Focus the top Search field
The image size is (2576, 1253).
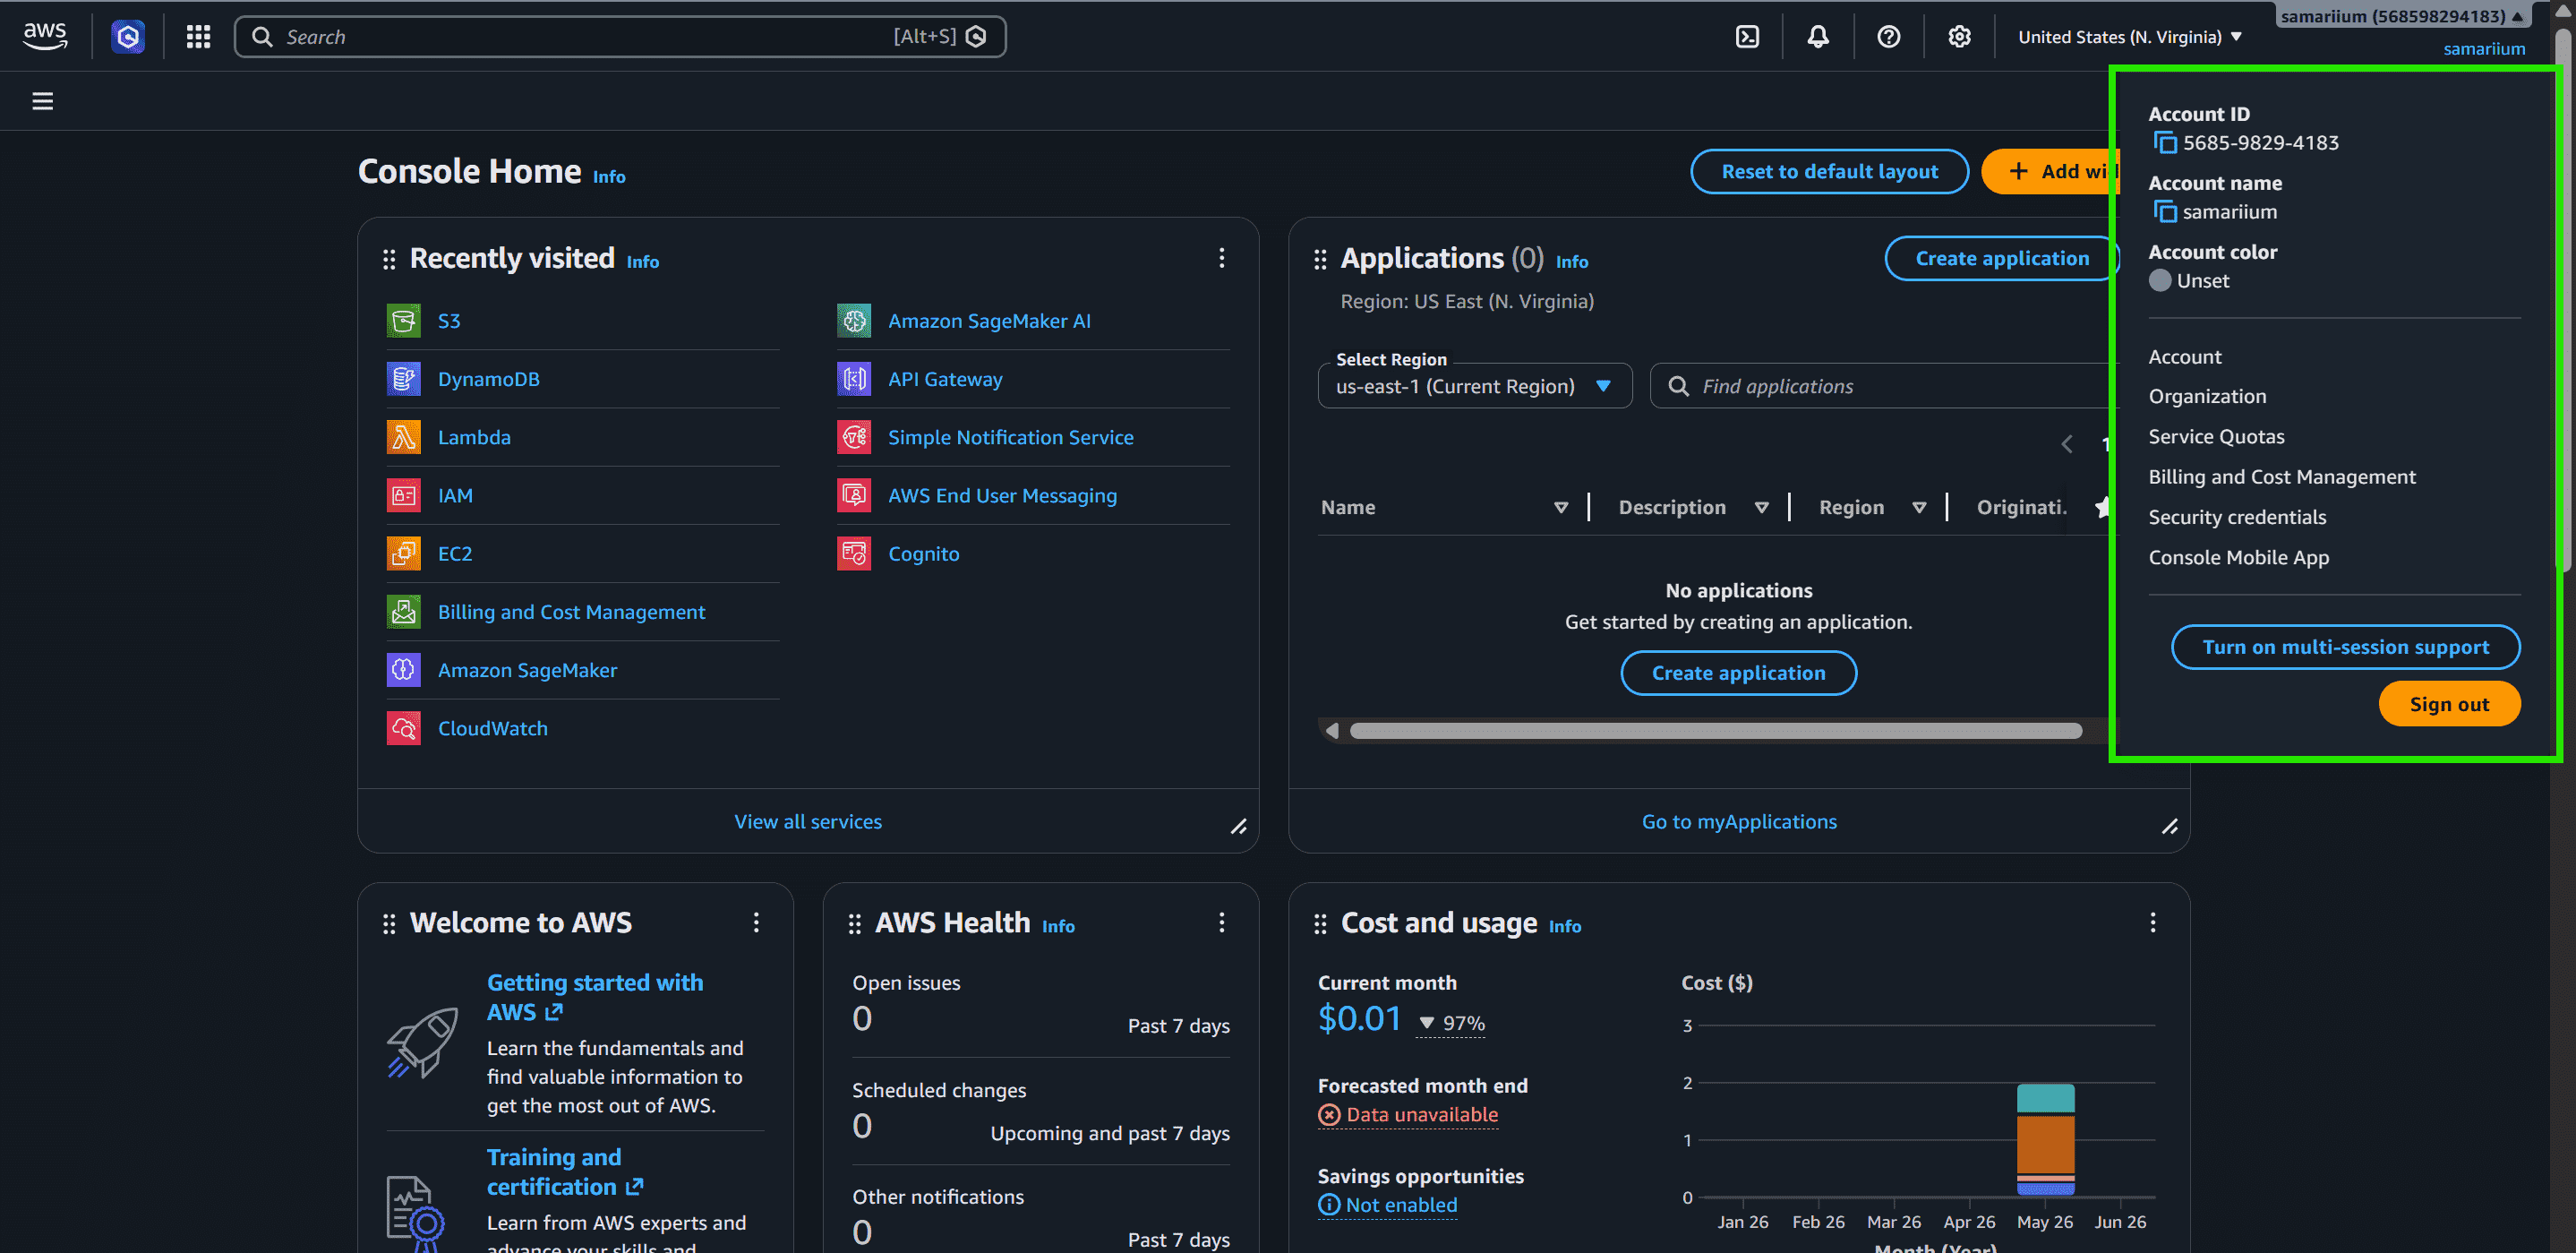pos(620,37)
